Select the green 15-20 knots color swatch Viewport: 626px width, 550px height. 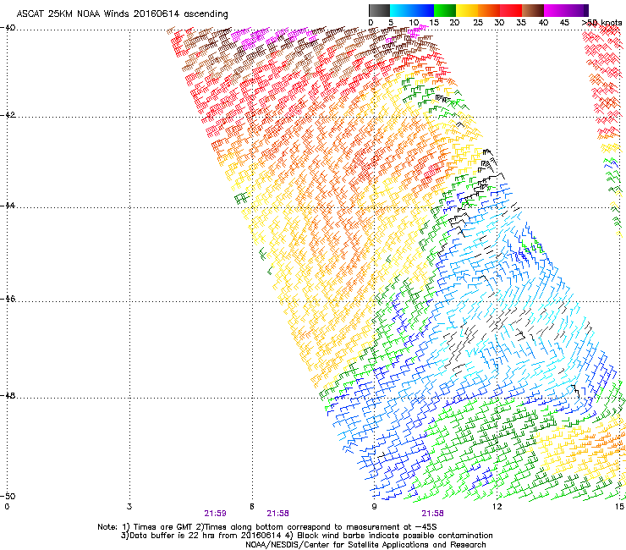[x=445, y=10]
